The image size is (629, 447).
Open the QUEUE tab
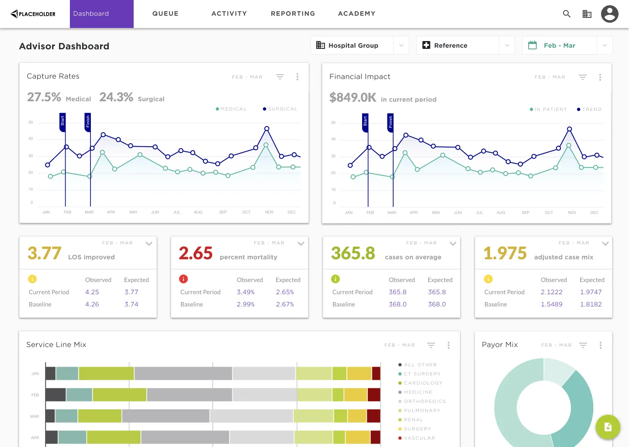pos(166,14)
